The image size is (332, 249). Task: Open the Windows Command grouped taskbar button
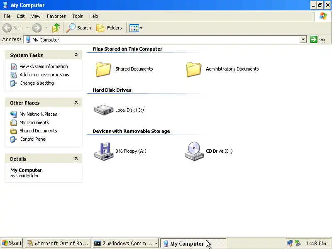[x=126, y=243]
